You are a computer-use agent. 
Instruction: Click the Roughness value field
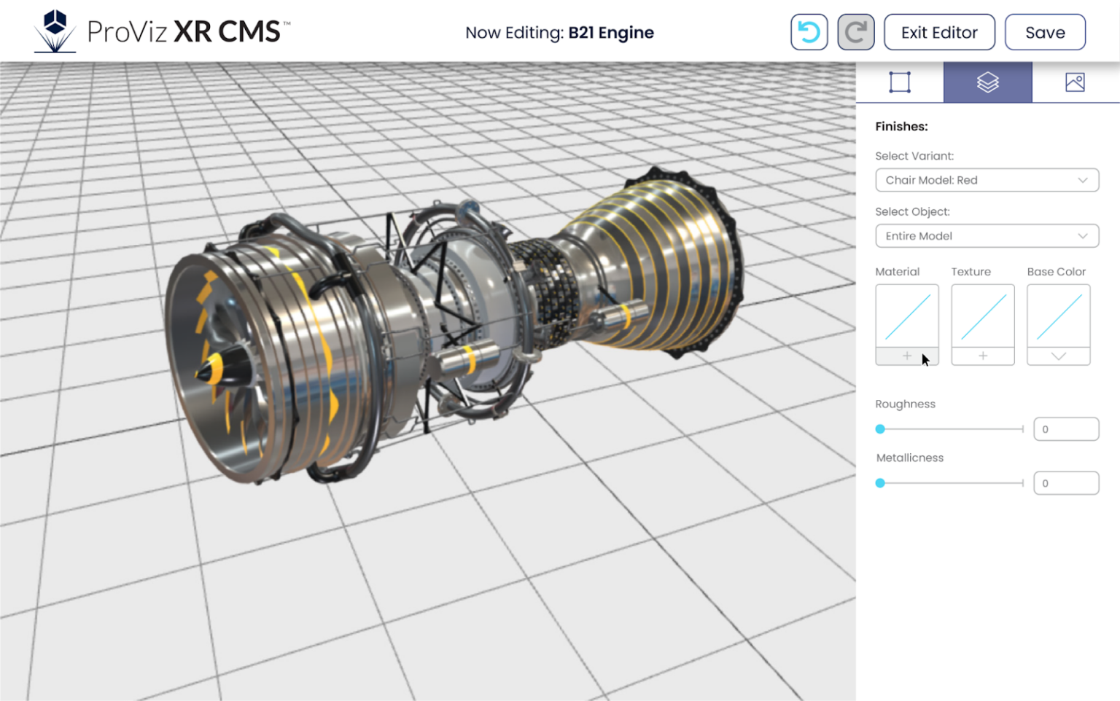point(1066,429)
